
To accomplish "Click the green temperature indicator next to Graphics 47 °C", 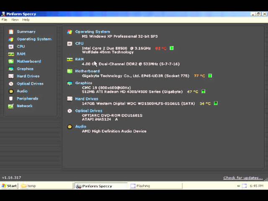I will (x=204, y=91).
